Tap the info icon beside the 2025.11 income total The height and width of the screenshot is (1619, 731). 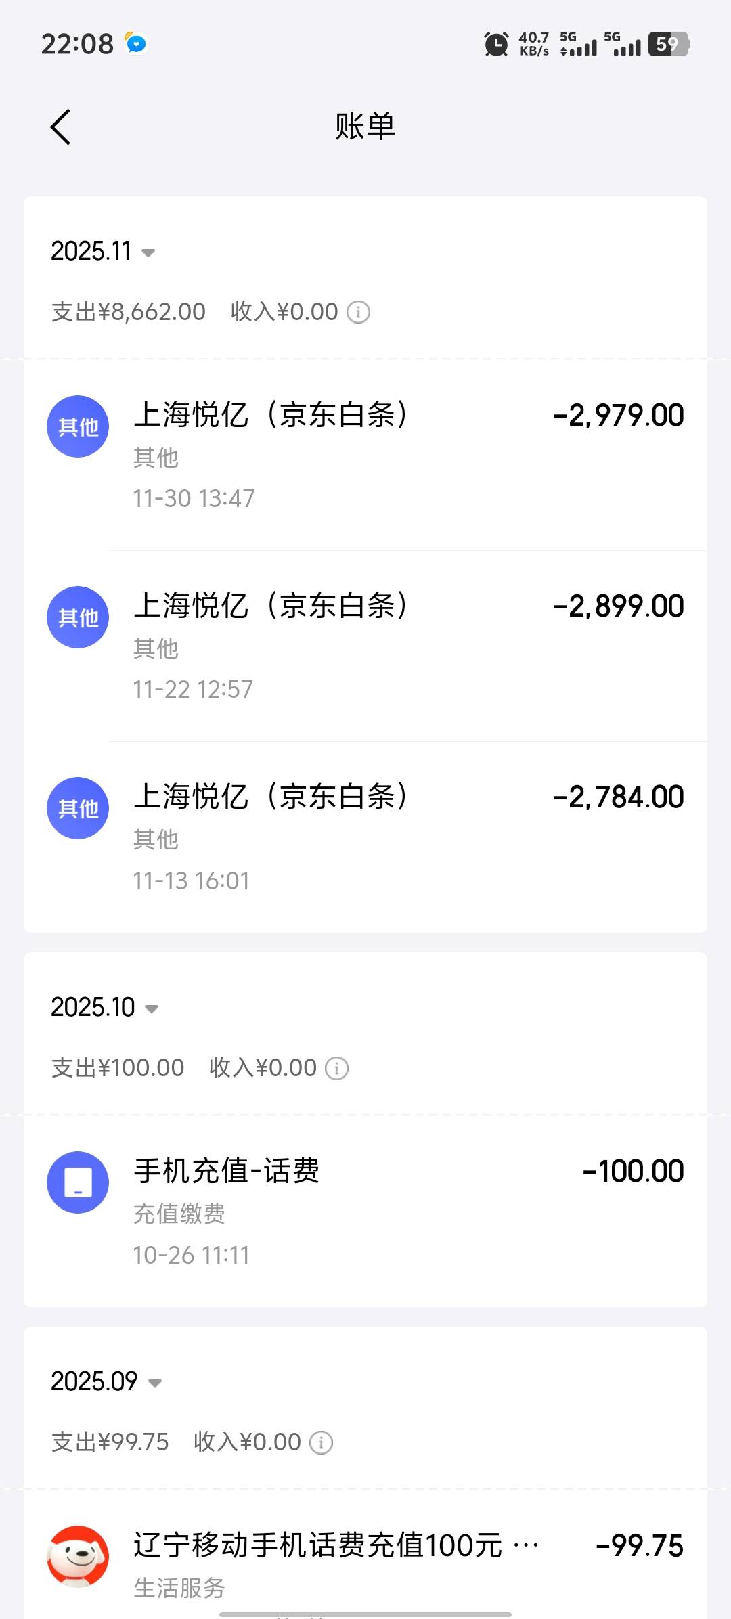point(358,312)
